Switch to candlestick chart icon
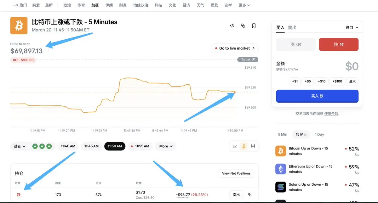378x203 pixels. pos(253,146)
